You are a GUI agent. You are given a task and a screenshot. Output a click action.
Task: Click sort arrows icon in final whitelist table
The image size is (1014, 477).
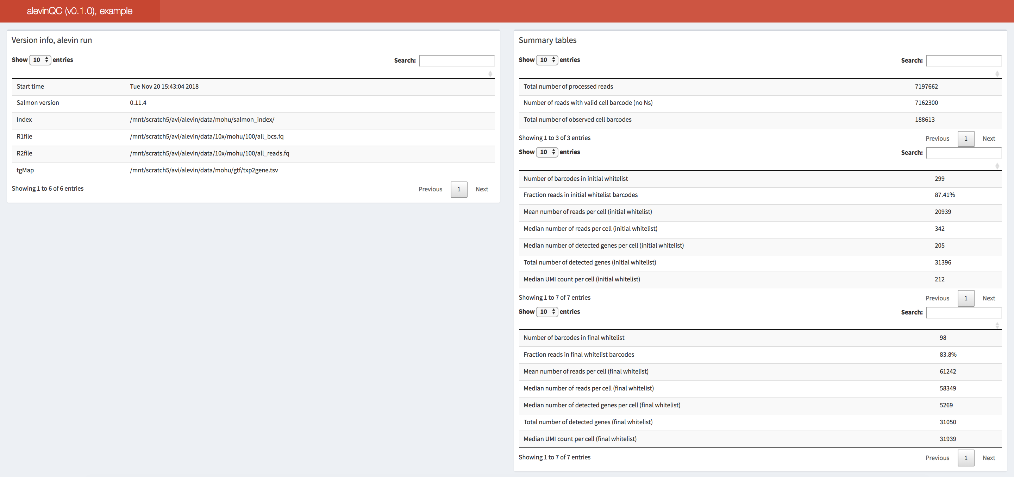click(997, 325)
